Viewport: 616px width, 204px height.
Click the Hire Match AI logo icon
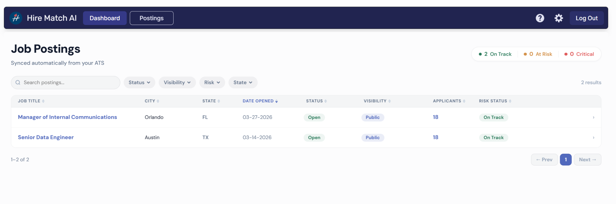click(16, 18)
